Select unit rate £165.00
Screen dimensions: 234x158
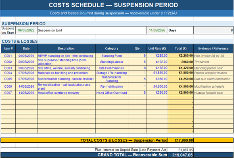coord(157,68)
